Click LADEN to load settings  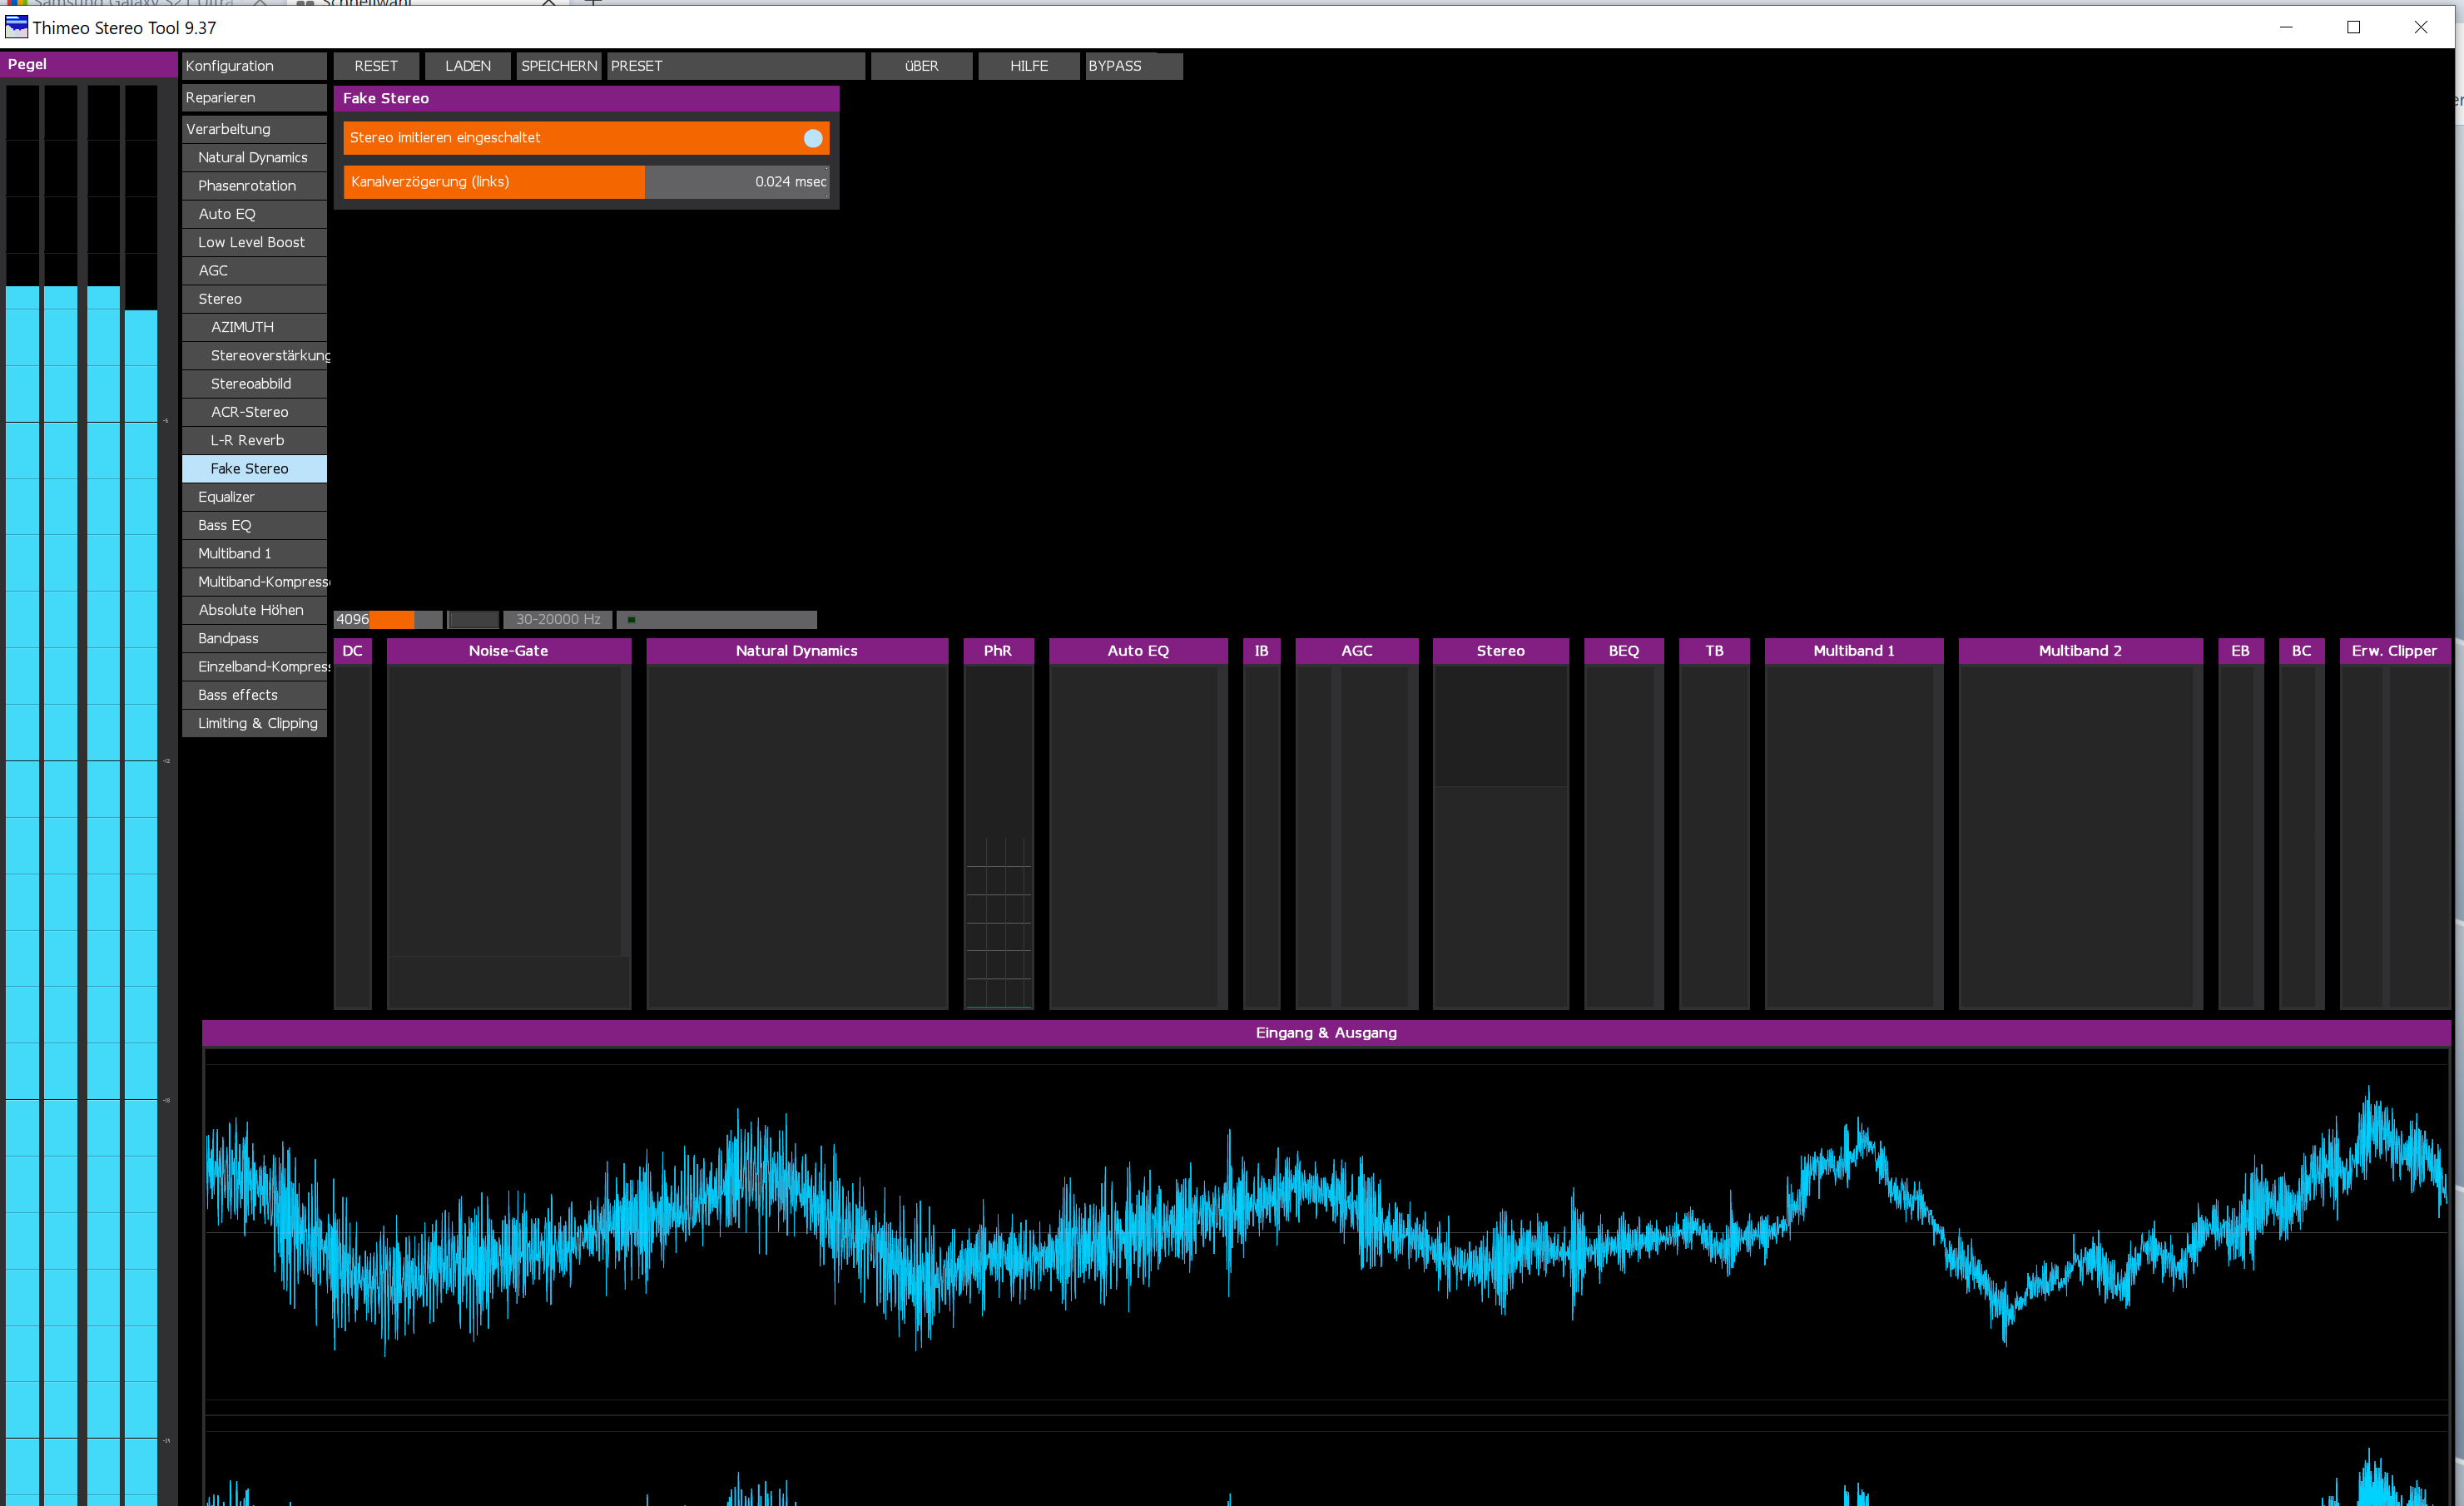467,66
